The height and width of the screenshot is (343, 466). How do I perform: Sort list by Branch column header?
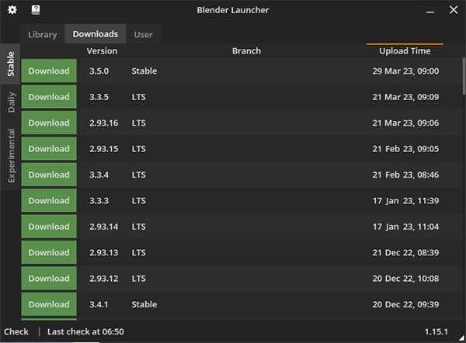pos(246,51)
